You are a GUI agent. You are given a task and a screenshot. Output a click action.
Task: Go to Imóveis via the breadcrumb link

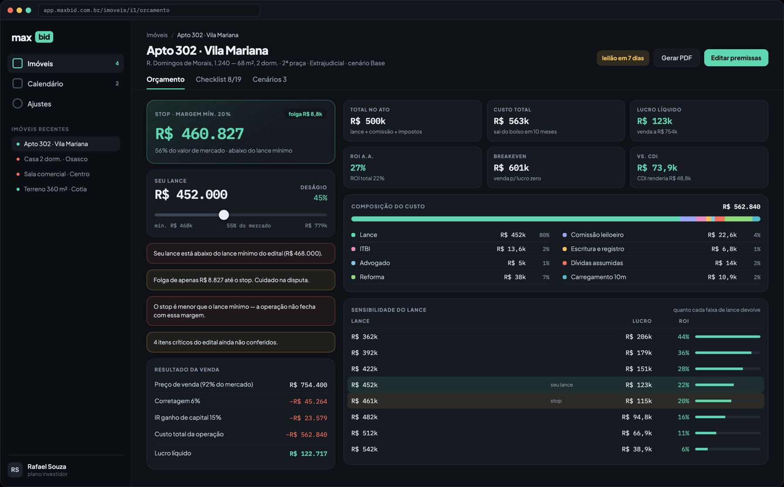point(157,35)
